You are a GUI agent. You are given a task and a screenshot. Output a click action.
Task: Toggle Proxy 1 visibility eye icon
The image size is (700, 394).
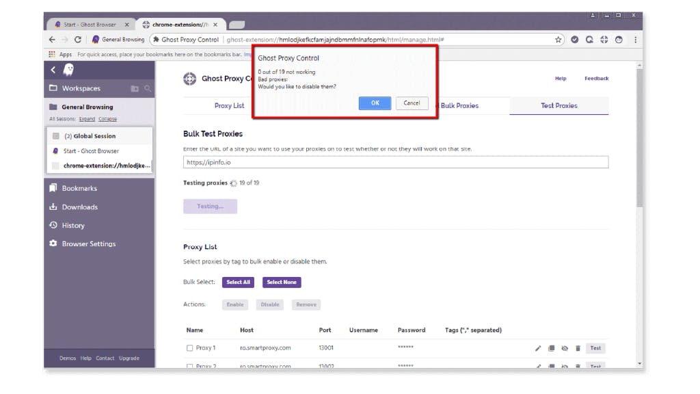click(565, 348)
